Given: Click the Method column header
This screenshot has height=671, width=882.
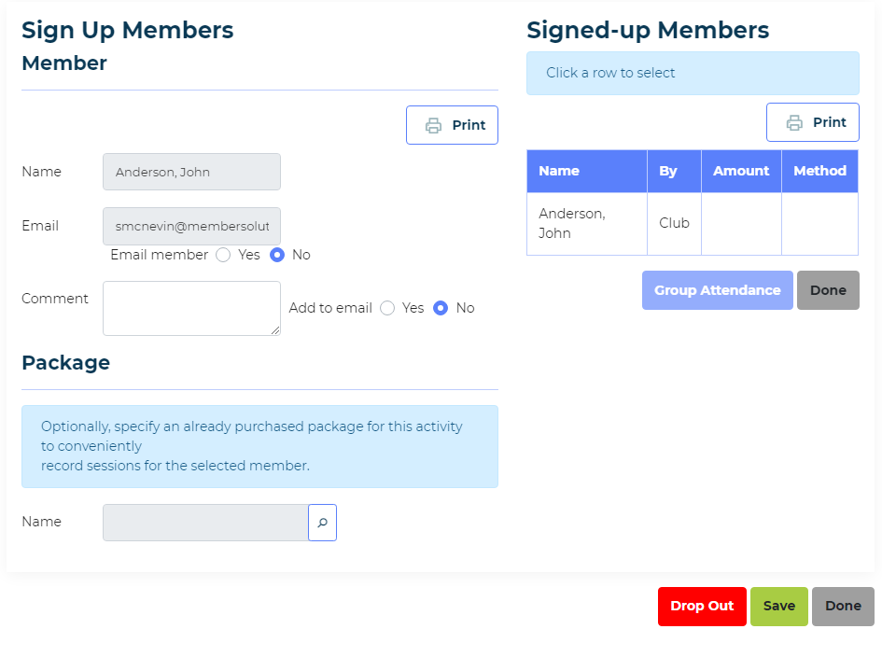Looking at the screenshot, I should click(x=819, y=171).
